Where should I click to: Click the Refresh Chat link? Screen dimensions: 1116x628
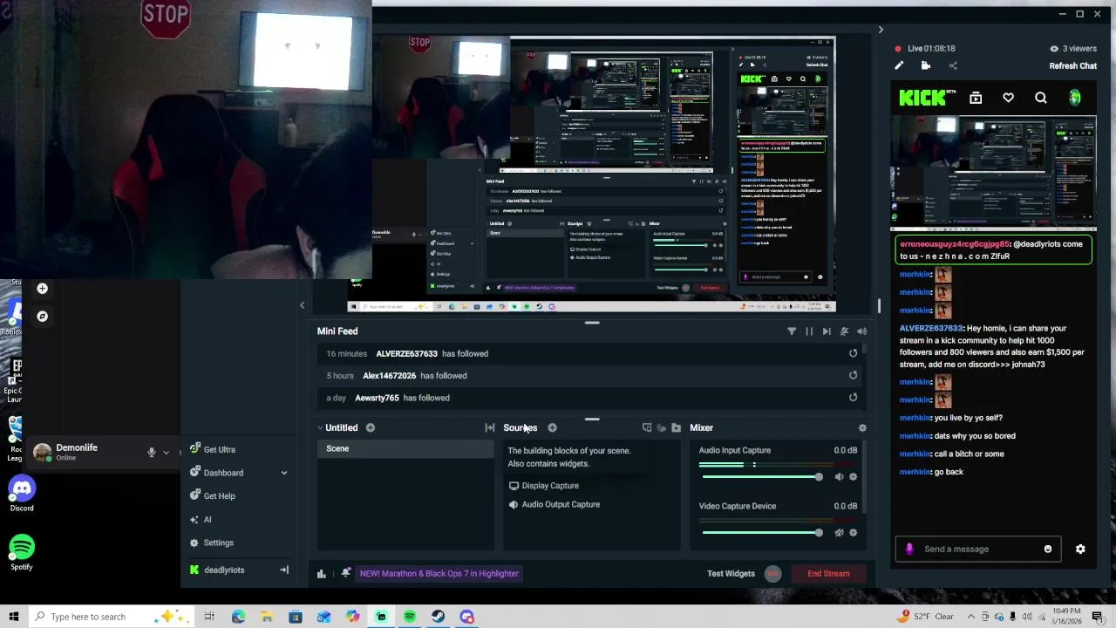point(1072,65)
